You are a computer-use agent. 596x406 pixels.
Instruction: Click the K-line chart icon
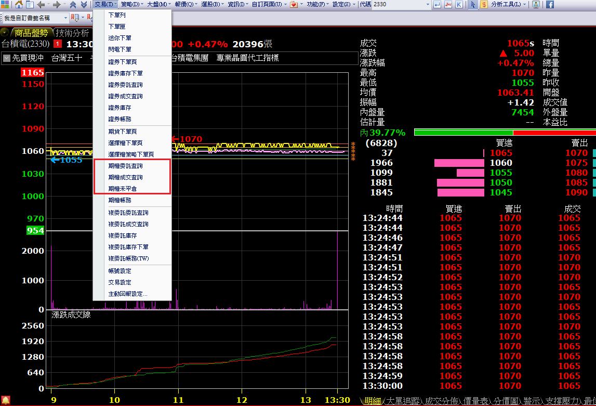pos(459,5)
